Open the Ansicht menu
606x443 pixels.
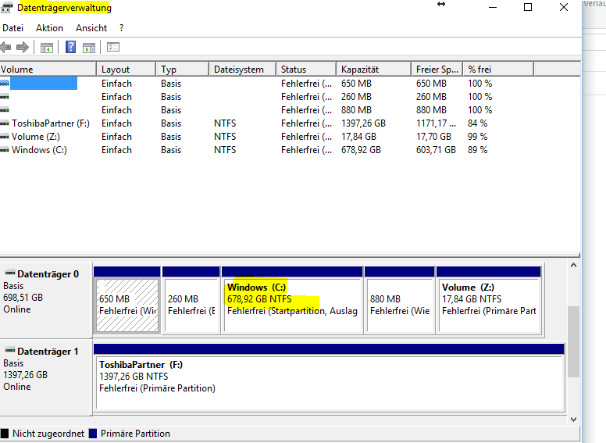pyautogui.click(x=91, y=28)
